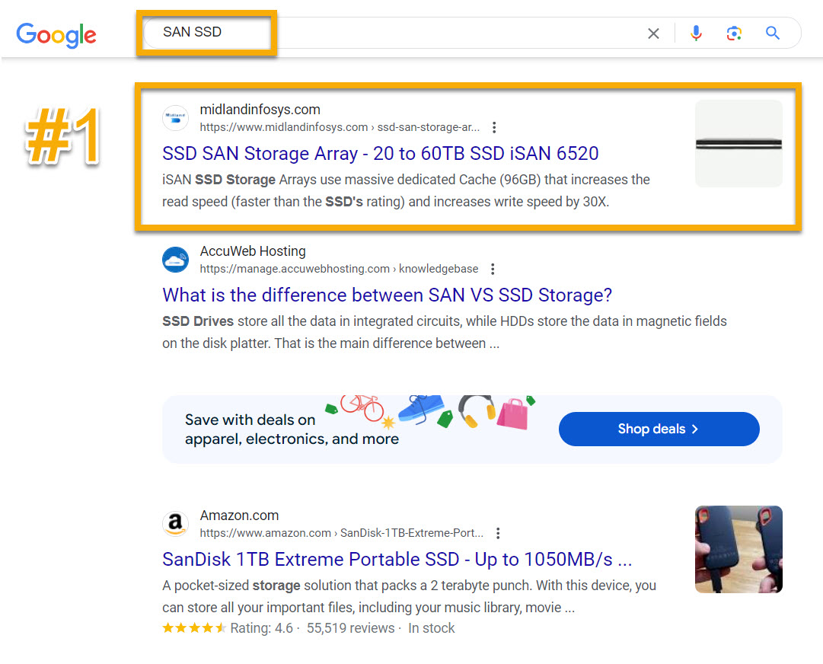This screenshot has height=664, width=823.
Task: Open SanDisk 1TB Extreme Portable SSD link
Action: [397, 560]
